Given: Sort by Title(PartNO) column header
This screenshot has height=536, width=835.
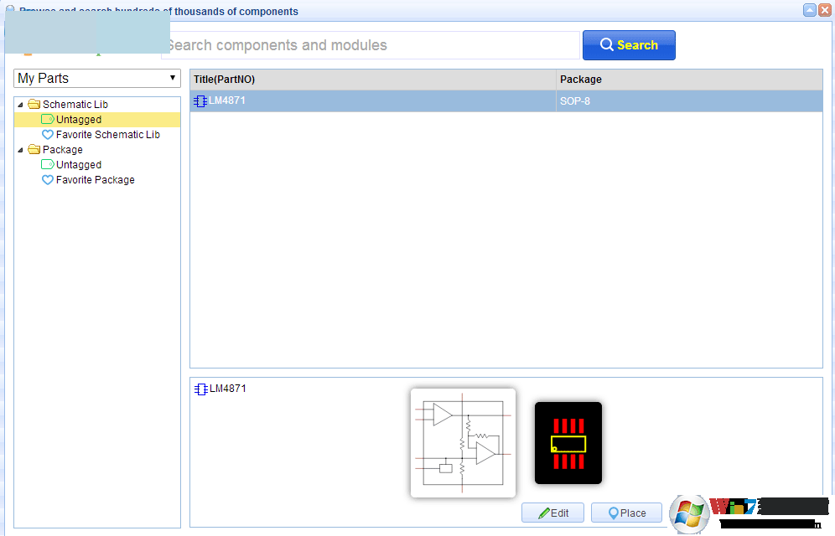Looking at the screenshot, I should (x=372, y=80).
